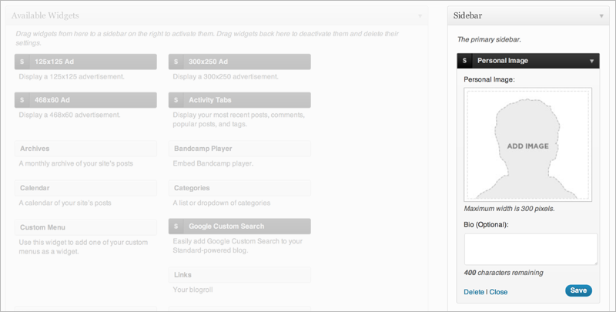
Task: Select the Archives widget
Action: [85, 149]
